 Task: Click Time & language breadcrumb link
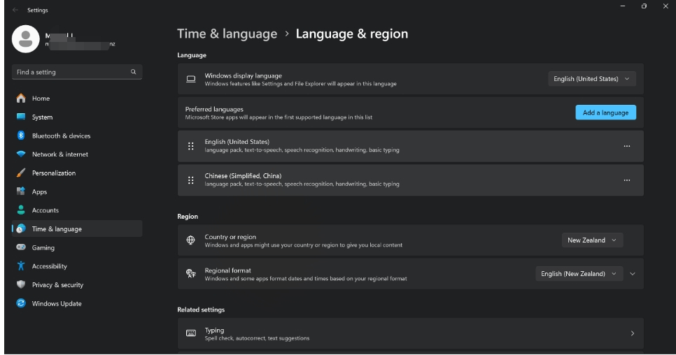coord(227,34)
